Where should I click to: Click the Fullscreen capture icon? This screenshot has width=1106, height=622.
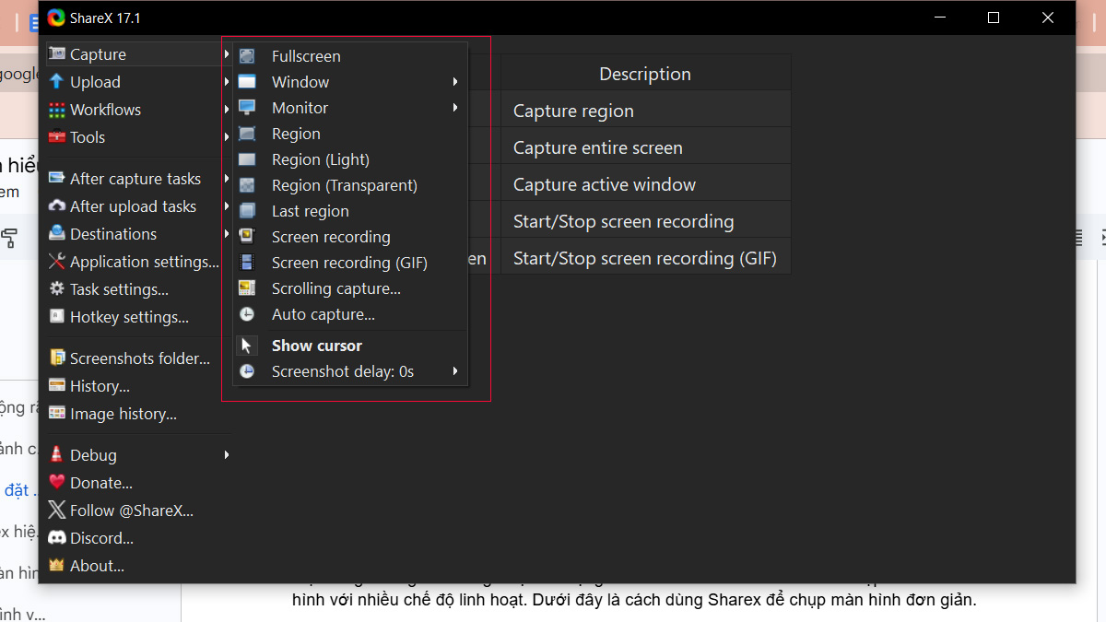247,56
